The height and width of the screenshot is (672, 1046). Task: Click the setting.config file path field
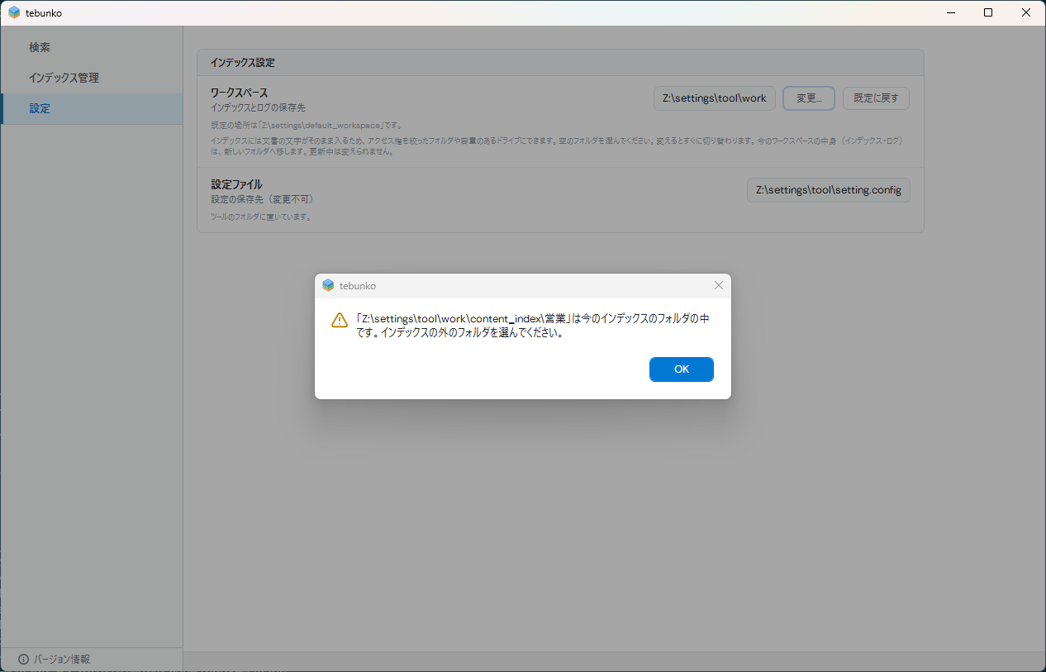[829, 190]
